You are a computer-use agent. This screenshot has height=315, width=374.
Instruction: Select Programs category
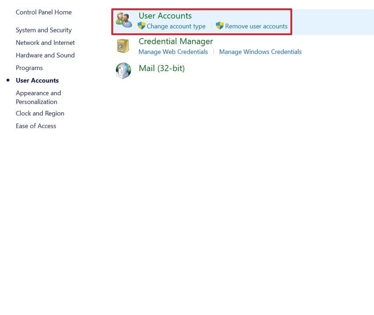(29, 68)
